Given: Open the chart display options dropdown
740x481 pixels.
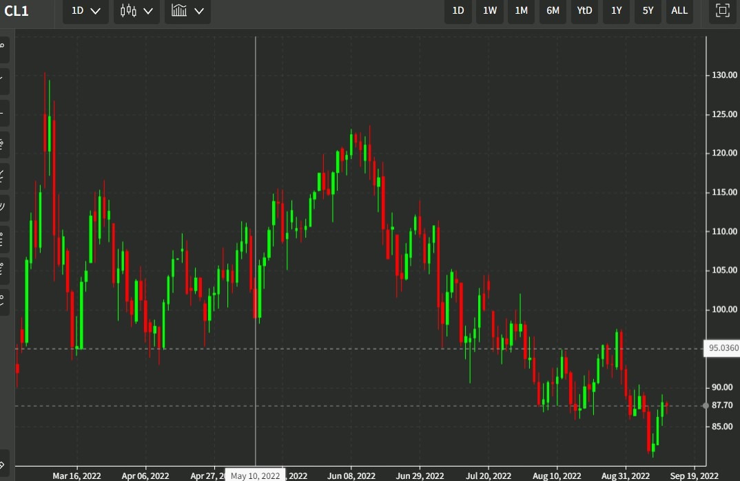Looking at the screenshot, I should click(x=198, y=11).
